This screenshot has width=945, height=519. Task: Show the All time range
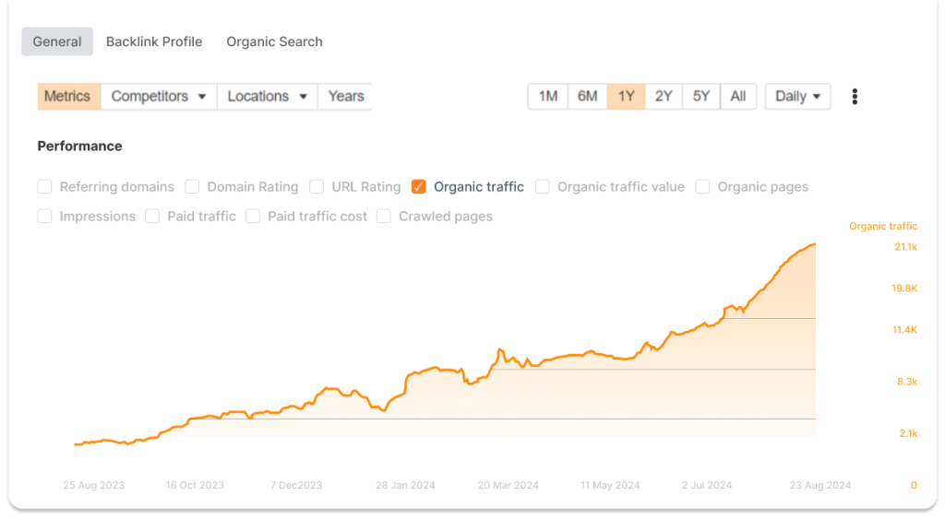point(738,97)
